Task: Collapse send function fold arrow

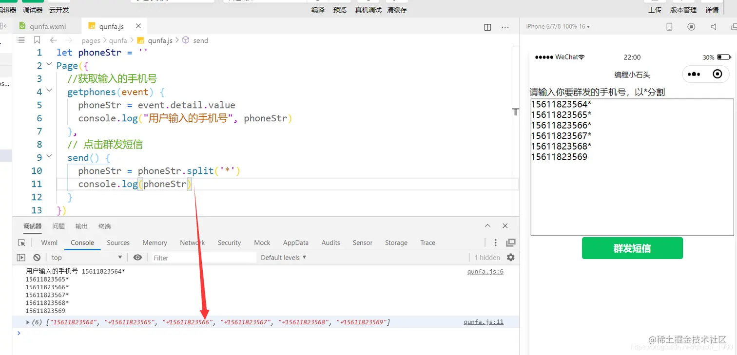Action: click(49, 156)
